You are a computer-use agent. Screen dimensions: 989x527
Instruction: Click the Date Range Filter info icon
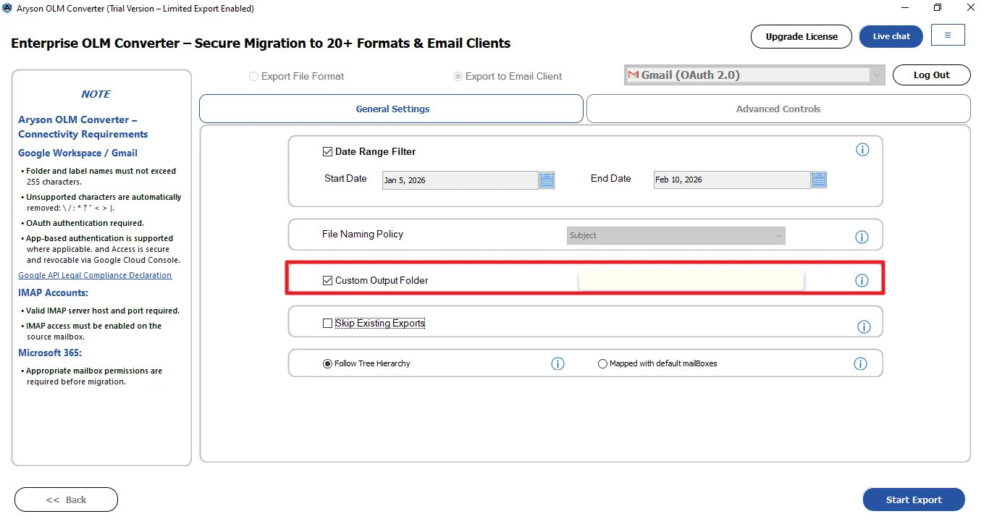click(x=862, y=150)
